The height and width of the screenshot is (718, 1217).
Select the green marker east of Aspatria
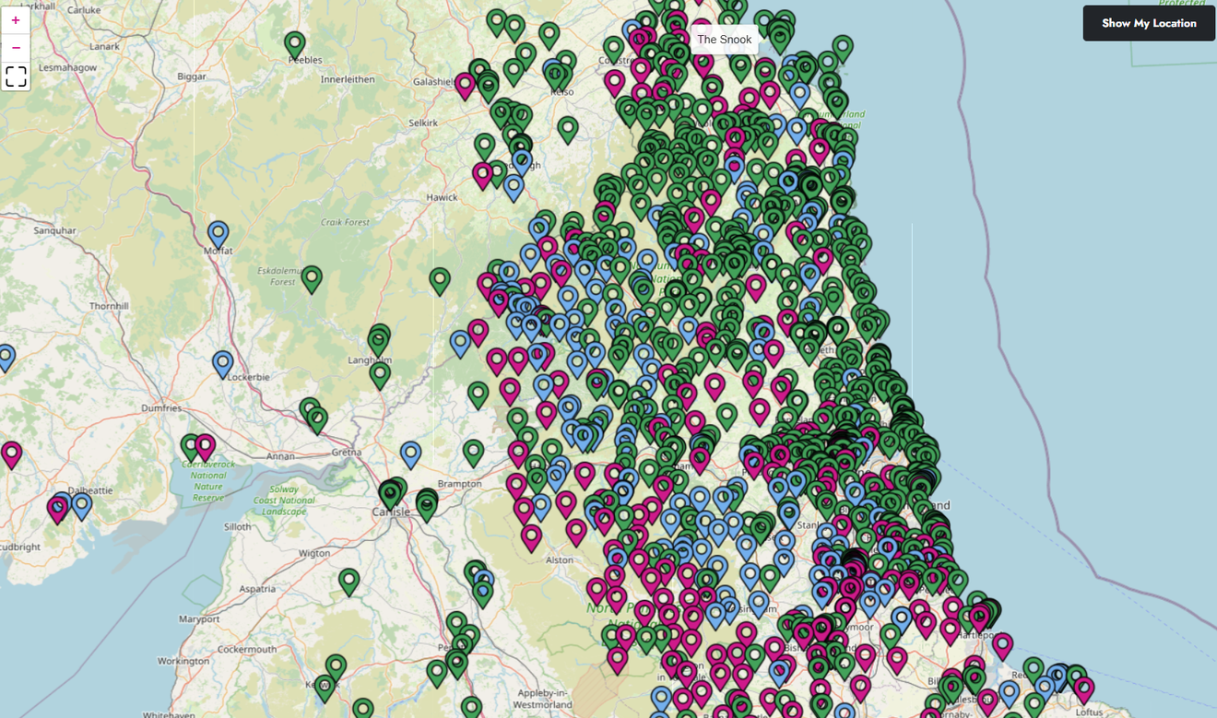tap(349, 581)
